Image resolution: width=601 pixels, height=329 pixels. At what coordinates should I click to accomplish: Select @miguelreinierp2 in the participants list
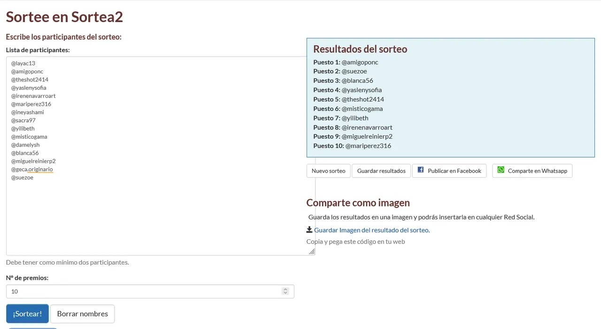click(x=33, y=161)
